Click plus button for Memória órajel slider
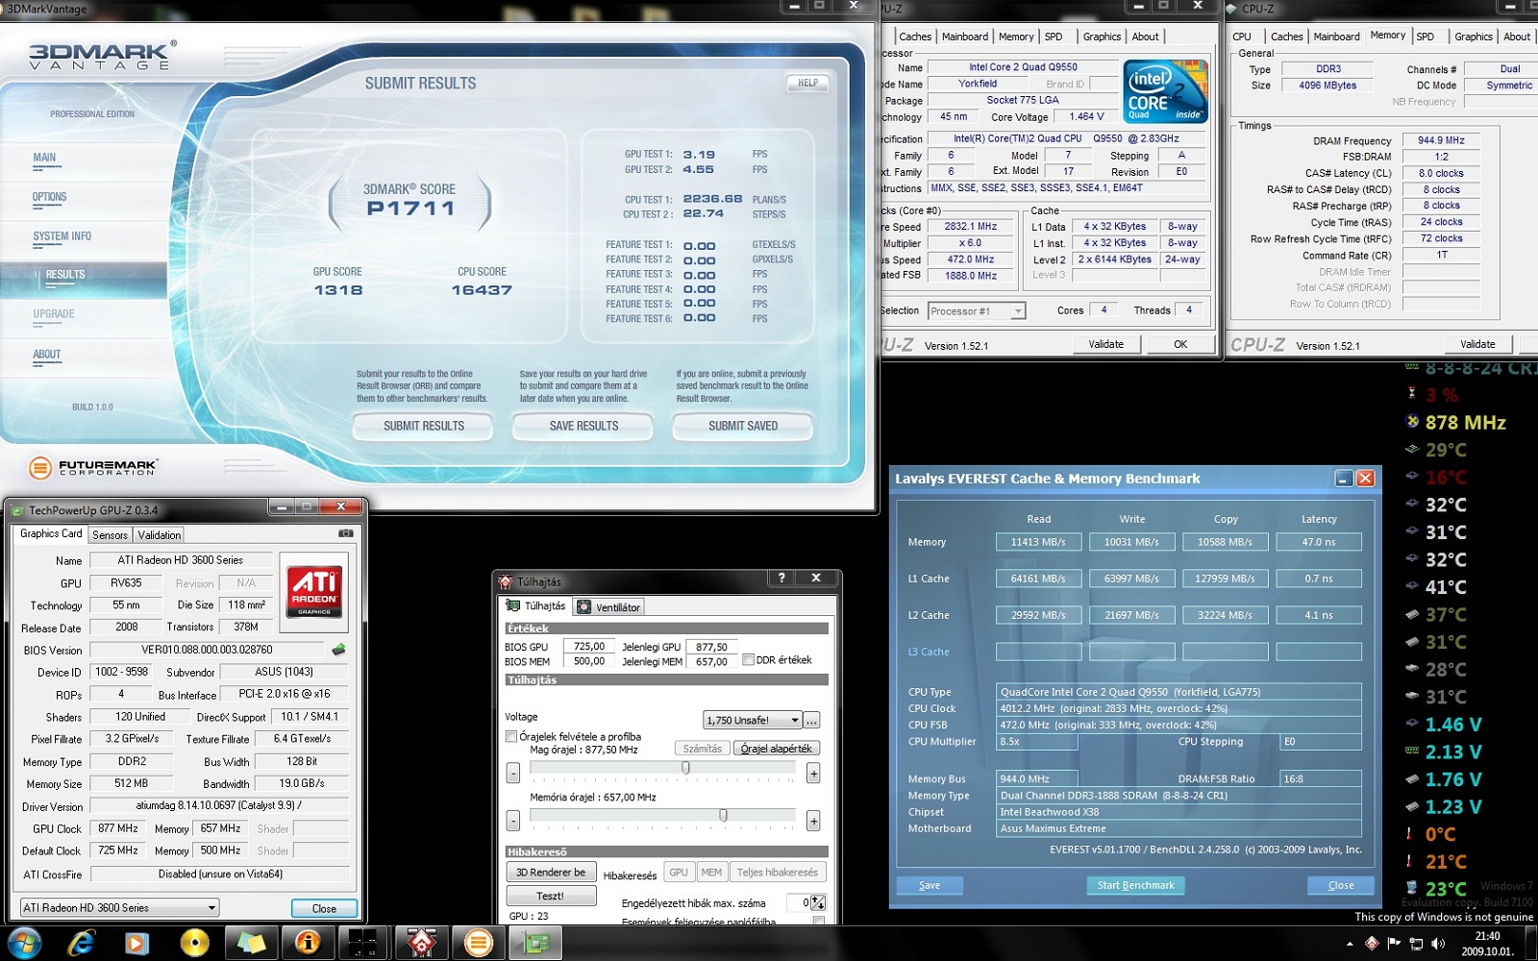 (813, 821)
